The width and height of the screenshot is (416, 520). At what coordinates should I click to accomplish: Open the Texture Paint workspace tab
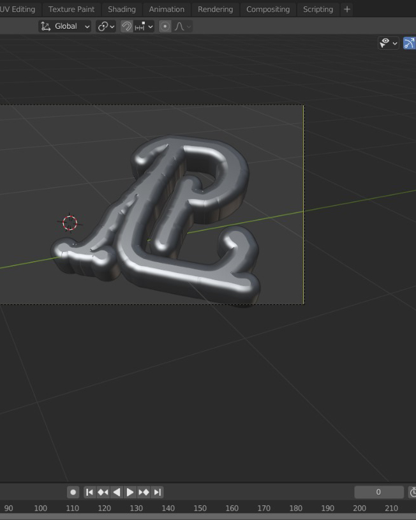coord(71,9)
